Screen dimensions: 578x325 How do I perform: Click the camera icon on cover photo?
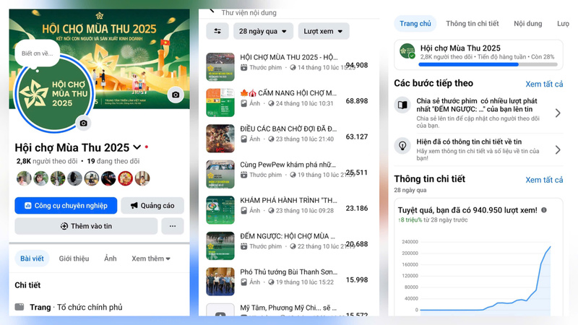174,95
